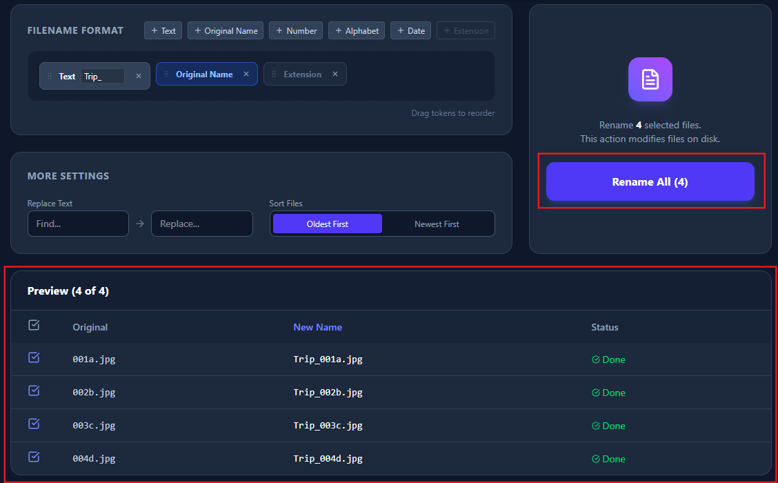Uncheck the 004d.jpg row checkbox
778x483 pixels.
click(x=34, y=457)
